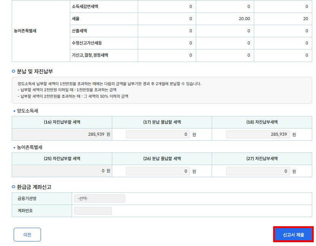This screenshot has height=246, width=316.
Task: Click the 2천만원 이하일 때 notice line
Action: tap(67, 90)
